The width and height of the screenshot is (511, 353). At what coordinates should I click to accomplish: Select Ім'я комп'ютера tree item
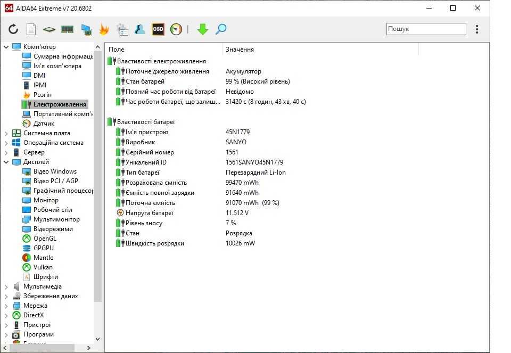click(52, 66)
